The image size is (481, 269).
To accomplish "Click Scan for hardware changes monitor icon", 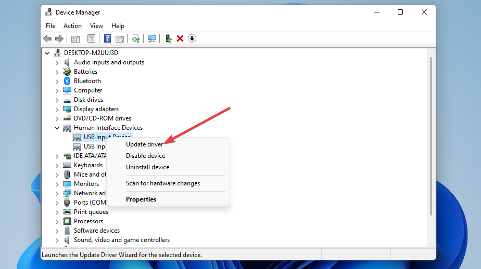I will click(152, 38).
